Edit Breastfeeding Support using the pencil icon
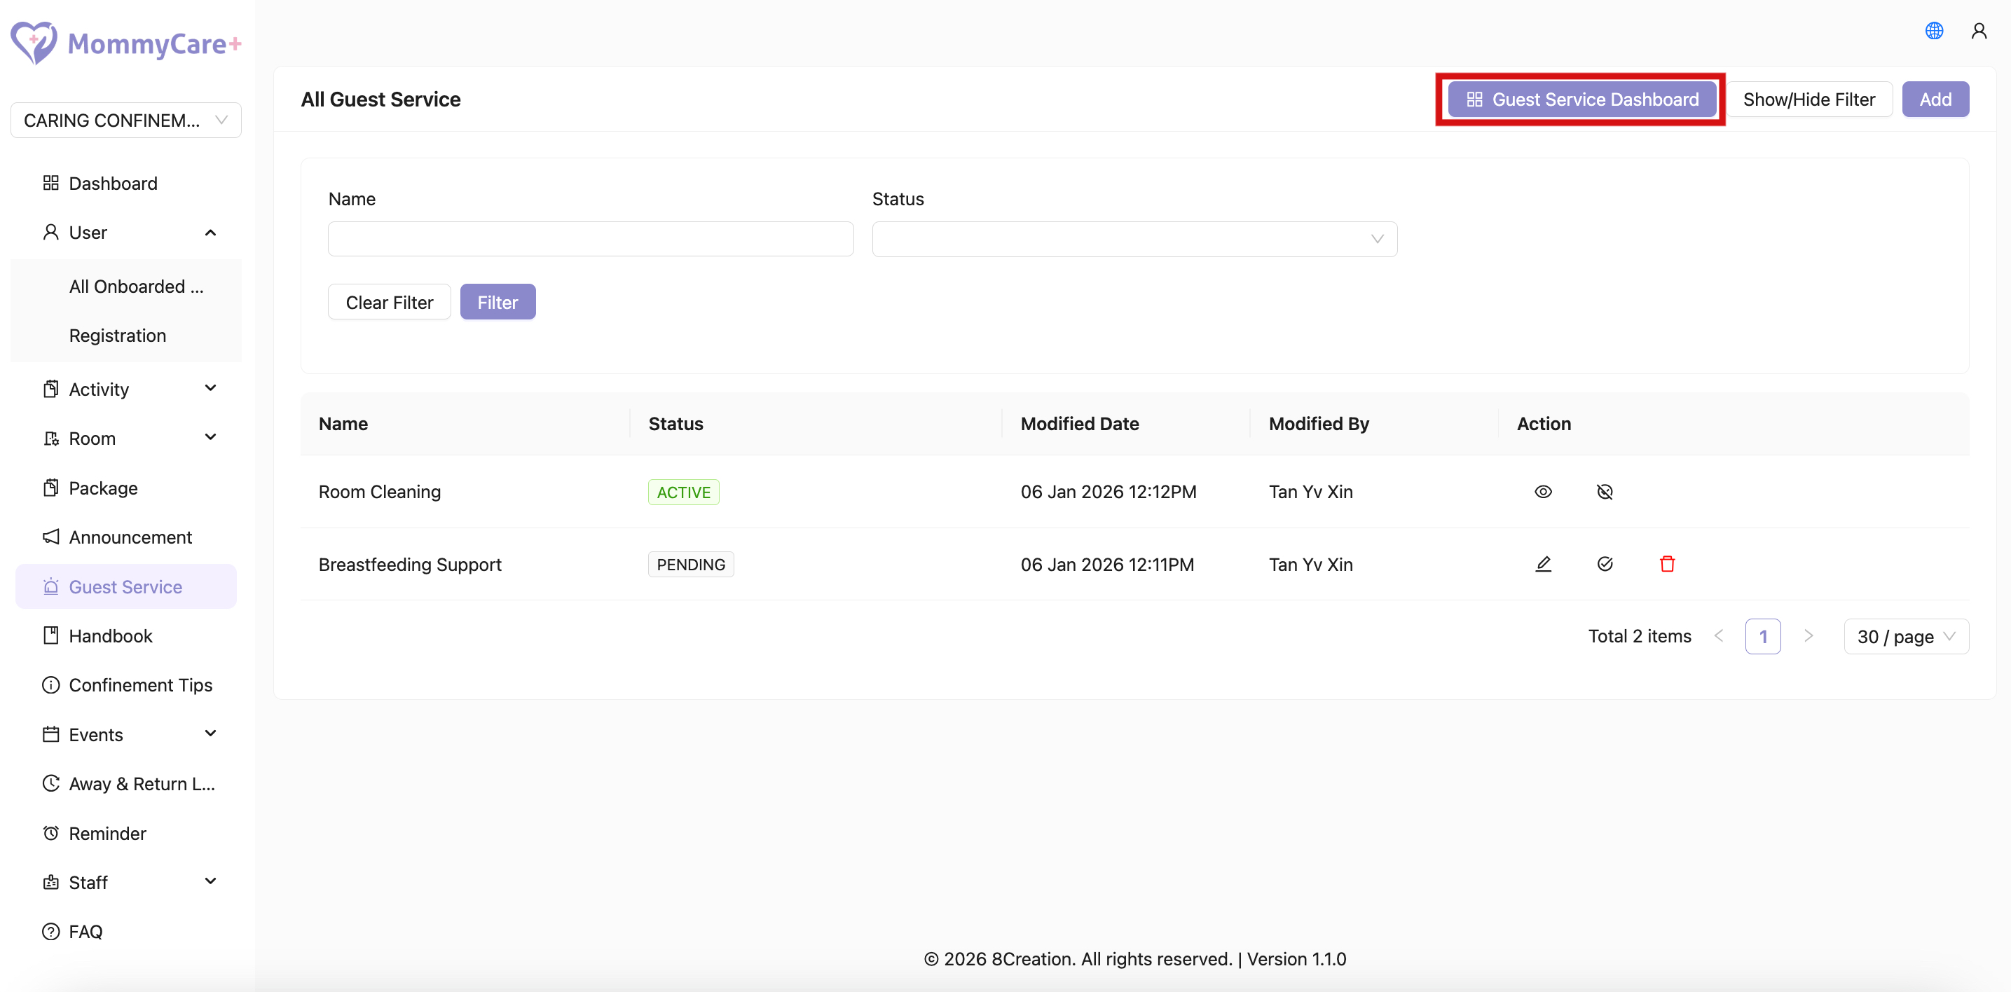This screenshot has width=2011, height=992. tap(1544, 563)
